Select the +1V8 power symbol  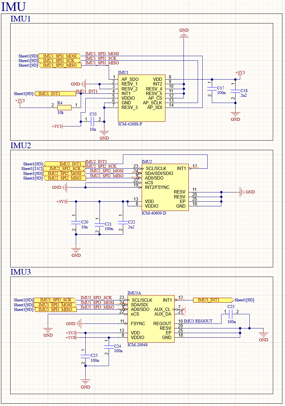(x=71, y=338)
